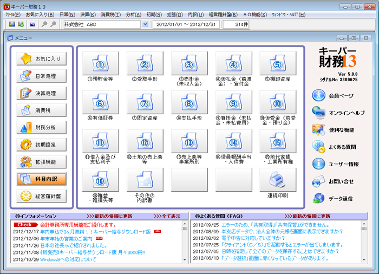The height and width of the screenshot is (274, 379).
Task: Open the ⑬売上高等事業所別 icon
Action: (190, 141)
